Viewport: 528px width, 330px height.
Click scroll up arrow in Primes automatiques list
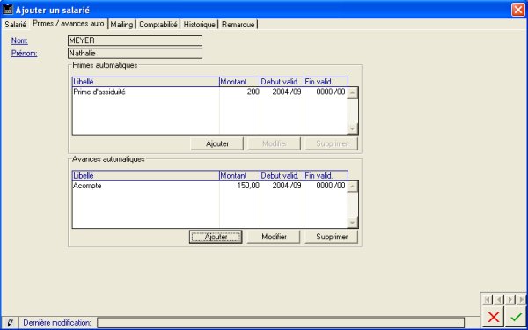[x=353, y=93]
